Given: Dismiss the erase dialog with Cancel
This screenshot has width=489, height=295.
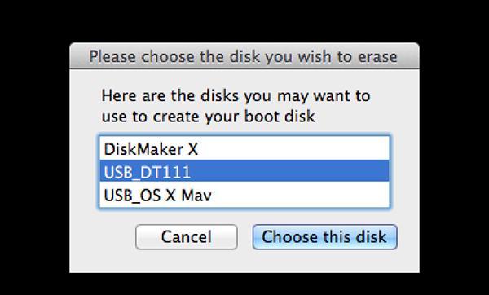Looking at the screenshot, I should (x=187, y=236).
